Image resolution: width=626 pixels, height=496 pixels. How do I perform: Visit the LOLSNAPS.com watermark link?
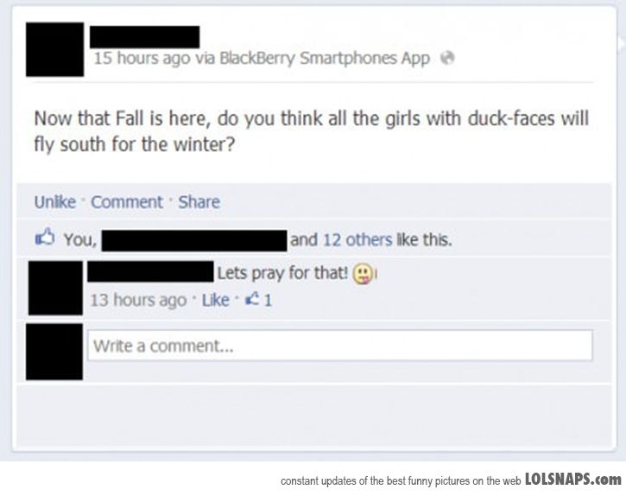click(x=573, y=479)
